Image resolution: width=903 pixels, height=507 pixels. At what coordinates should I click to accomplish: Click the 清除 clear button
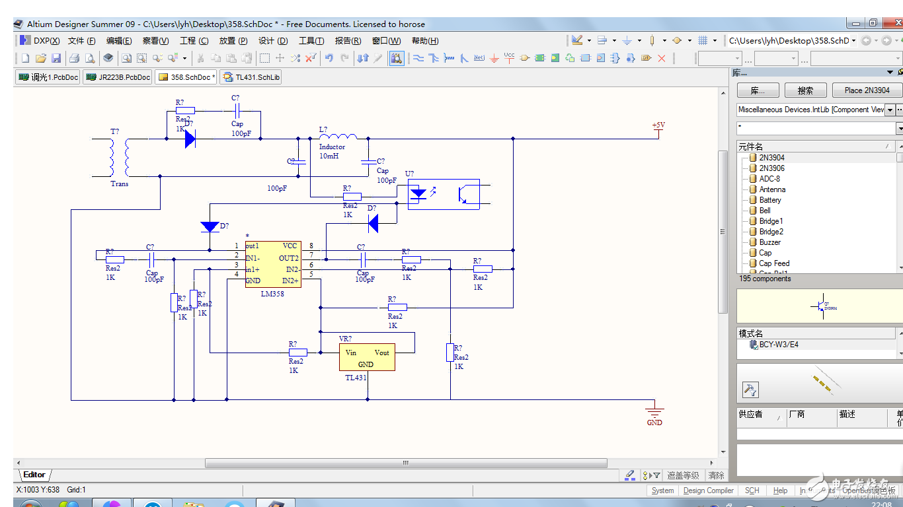point(716,475)
